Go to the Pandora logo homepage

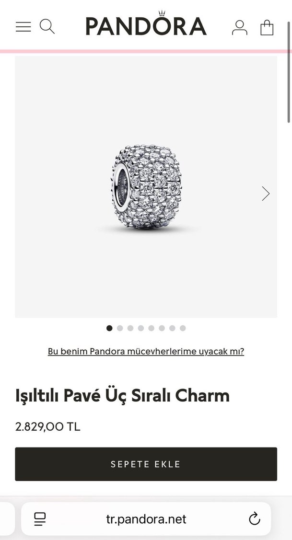(146, 24)
